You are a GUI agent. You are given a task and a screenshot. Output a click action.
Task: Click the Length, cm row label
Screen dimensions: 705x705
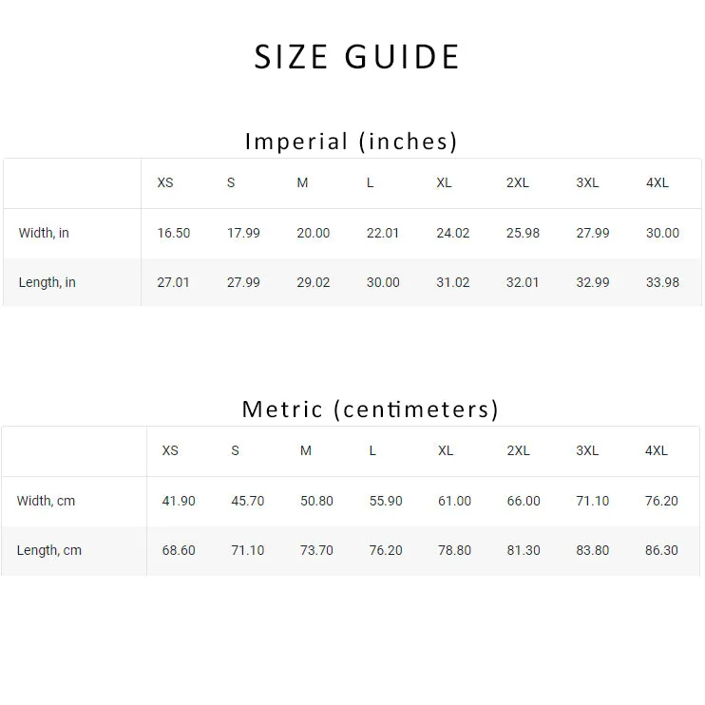click(x=49, y=550)
